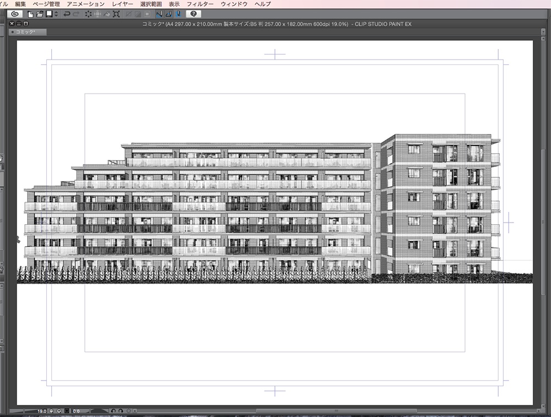Open the ウィンドウ menu
This screenshot has width=551, height=417.
pyautogui.click(x=234, y=4)
